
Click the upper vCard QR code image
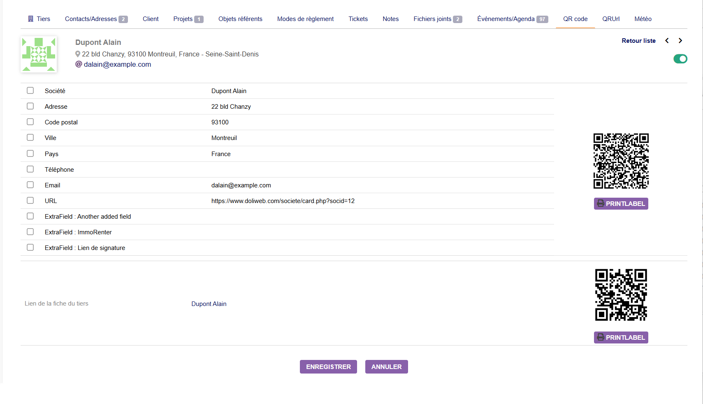click(x=621, y=161)
